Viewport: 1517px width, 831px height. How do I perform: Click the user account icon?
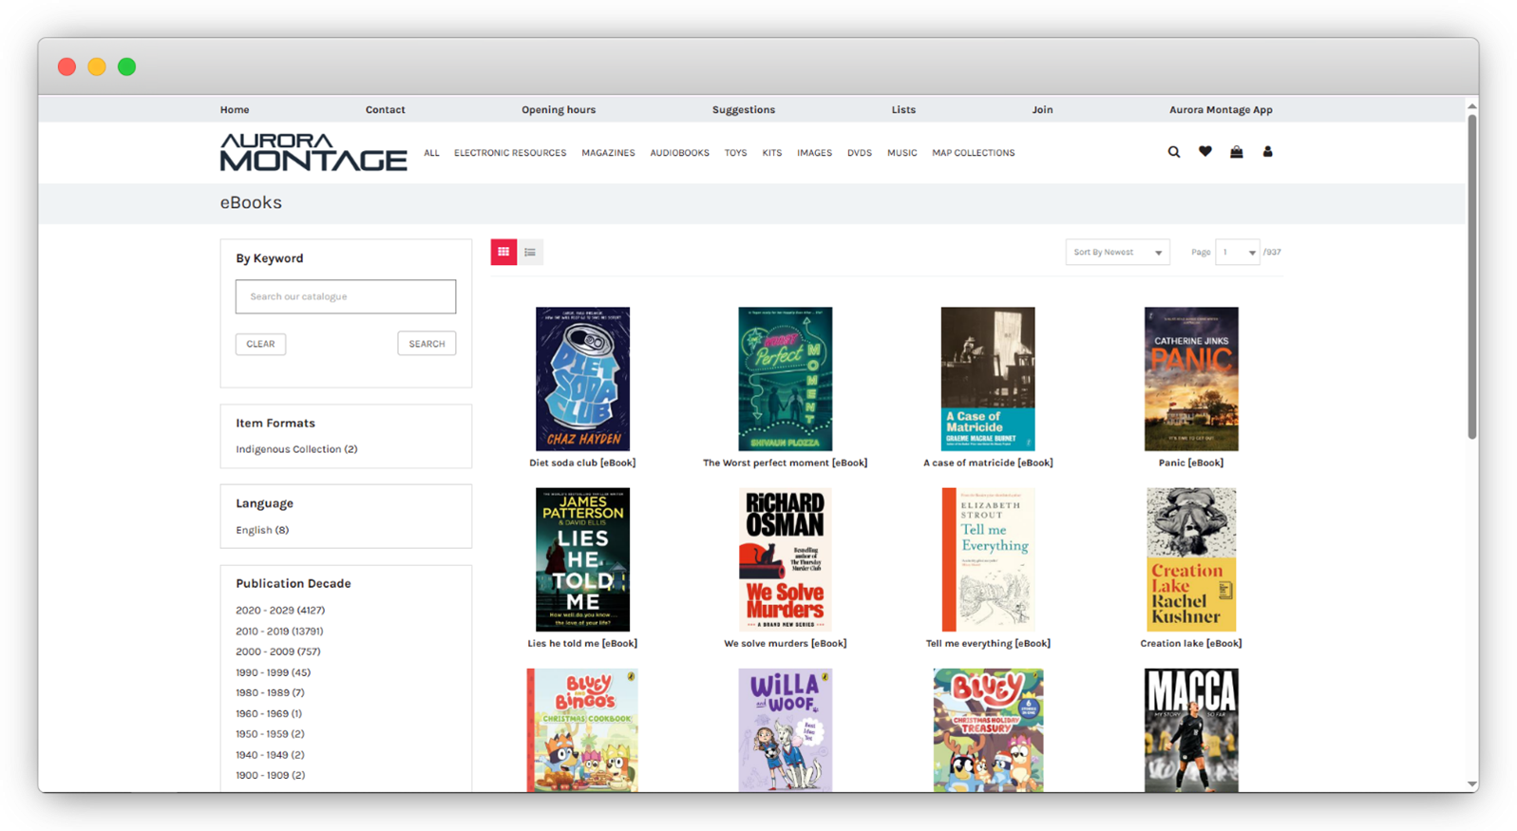click(x=1267, y=152)
